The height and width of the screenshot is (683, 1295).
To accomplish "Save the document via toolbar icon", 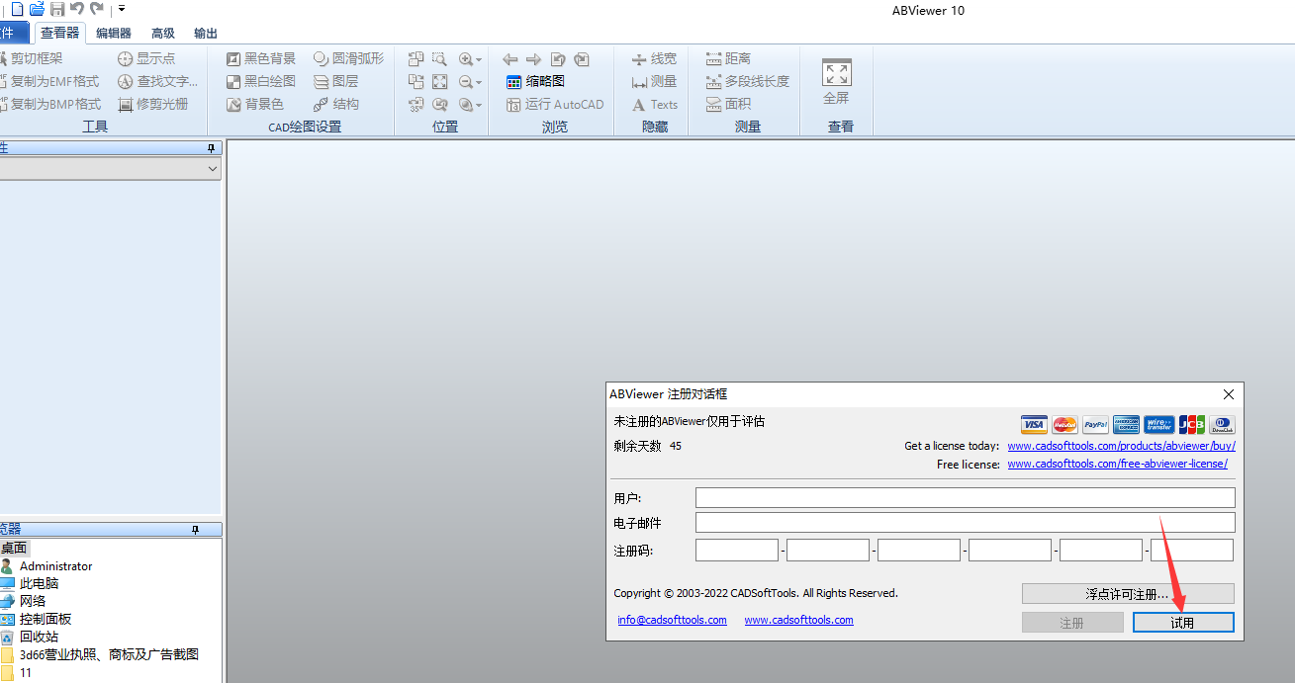I will point(57,9).
